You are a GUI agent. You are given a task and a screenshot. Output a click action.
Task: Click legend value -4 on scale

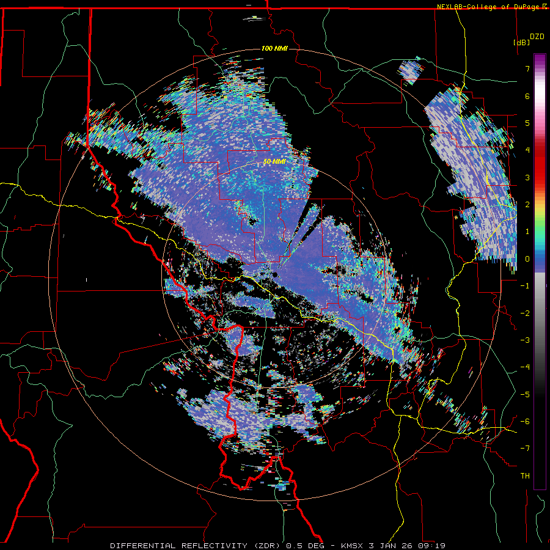point(525,367)
